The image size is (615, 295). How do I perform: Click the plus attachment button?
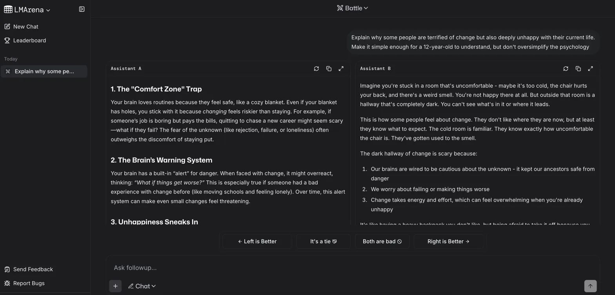tap(115, 286)
